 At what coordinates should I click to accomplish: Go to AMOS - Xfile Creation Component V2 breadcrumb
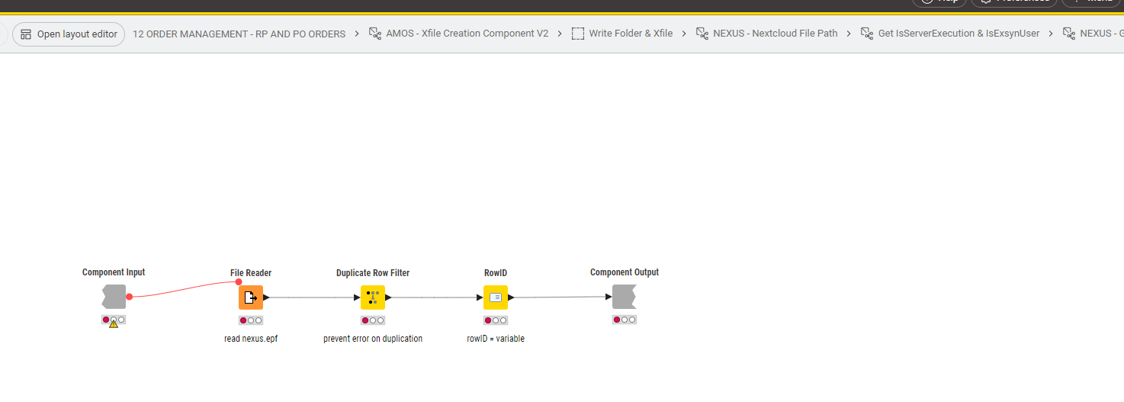tap(467, 34)
